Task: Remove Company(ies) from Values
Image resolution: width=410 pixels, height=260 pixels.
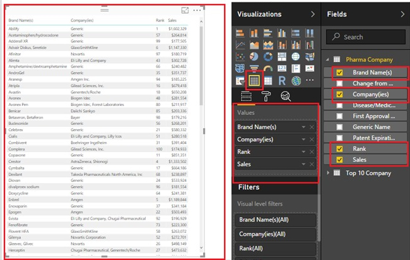Action: [x=312, y=139]
